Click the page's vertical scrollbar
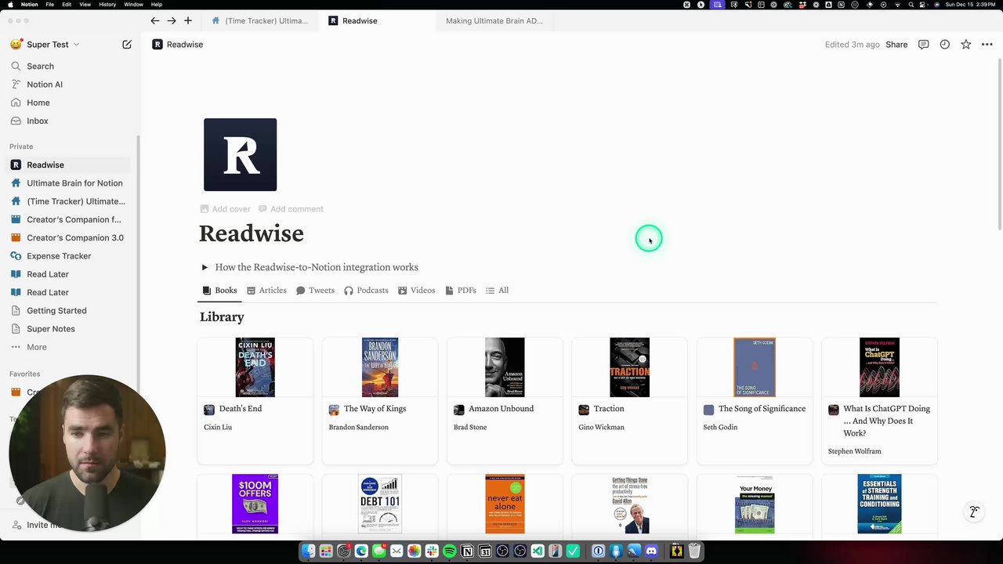1003x564 pixels. click(x=999, y=145)
